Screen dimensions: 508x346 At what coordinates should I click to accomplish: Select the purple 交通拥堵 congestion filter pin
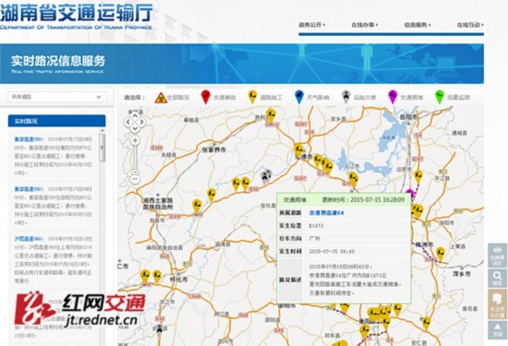(393, 97)
